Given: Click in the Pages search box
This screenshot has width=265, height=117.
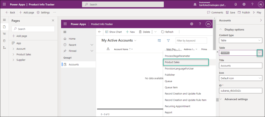Looking at the screenshot, I should (33, 29).
